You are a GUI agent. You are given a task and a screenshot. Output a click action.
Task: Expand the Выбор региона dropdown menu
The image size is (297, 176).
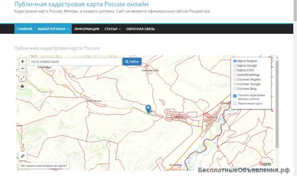53,29
